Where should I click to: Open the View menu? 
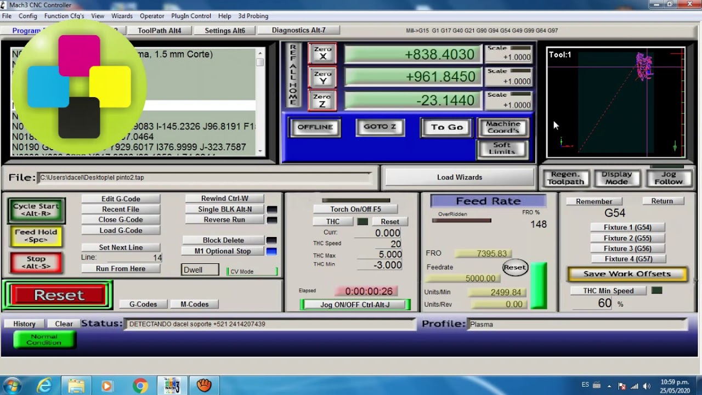click(98, 16)
